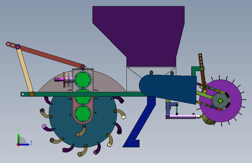The image size is (252, 163).
Task: Select the small green coil spring
Action: point(177,109)
